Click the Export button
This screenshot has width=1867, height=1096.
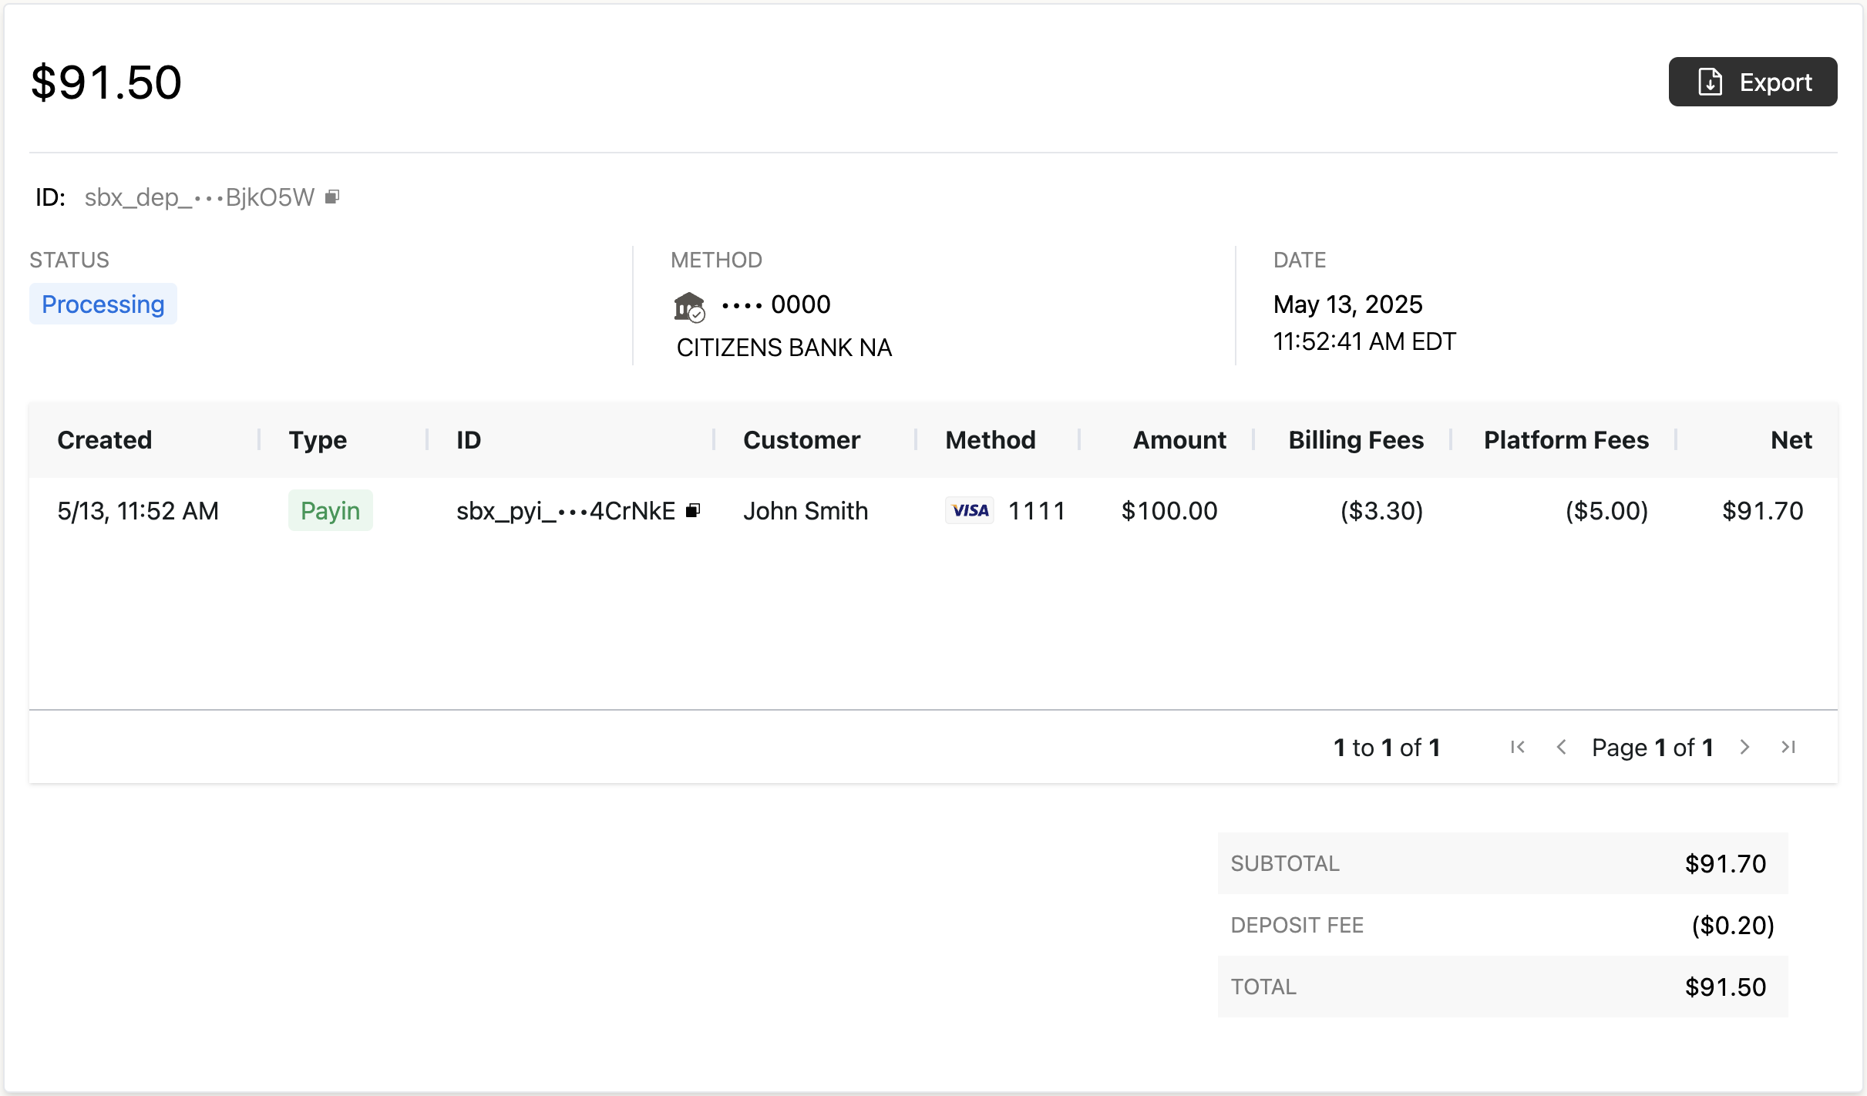point(1752,82)
